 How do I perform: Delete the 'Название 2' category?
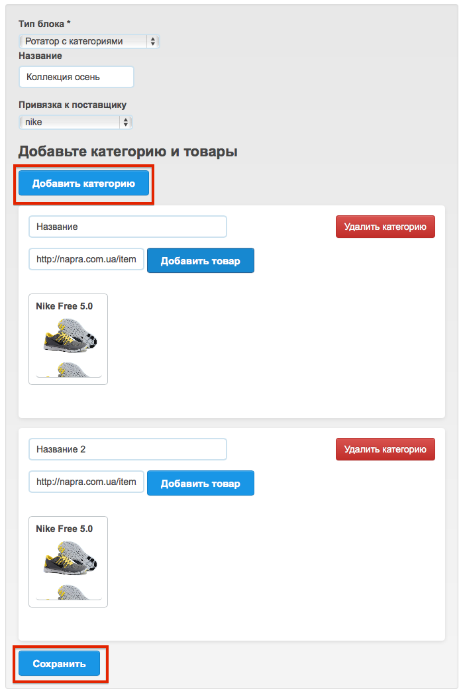pos(386,449)
